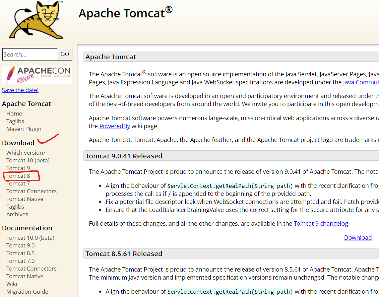This screenshot has height=297, width=379.
Task: Click the GO search button
Action: click(65, 54)
